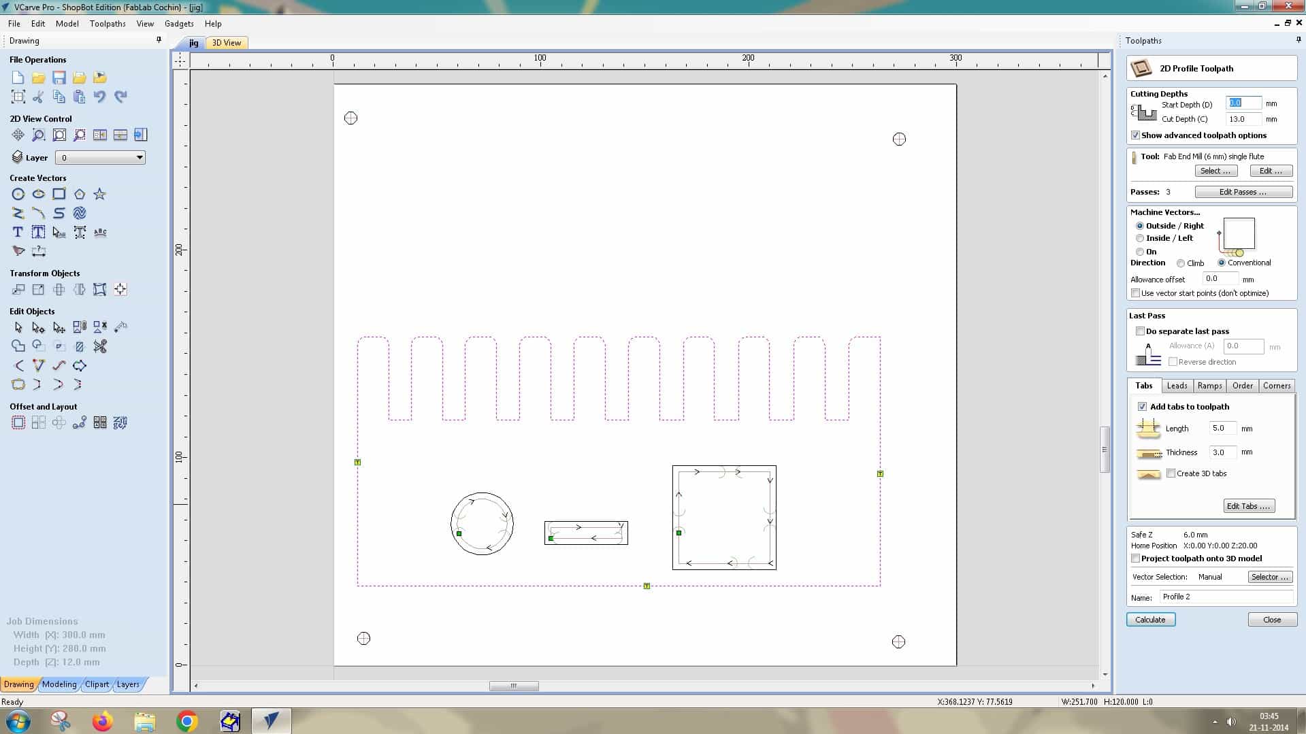Click the toolpath Close button
Viewport: 1306px width, 734px height.
(x=1271, y=620)
